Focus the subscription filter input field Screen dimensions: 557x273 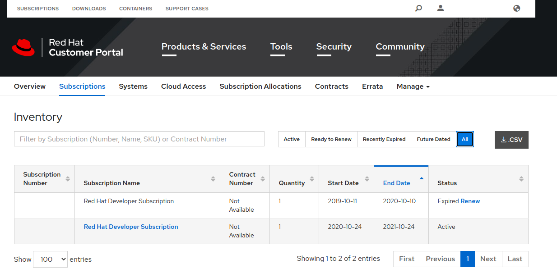click(x=139, y=139)
